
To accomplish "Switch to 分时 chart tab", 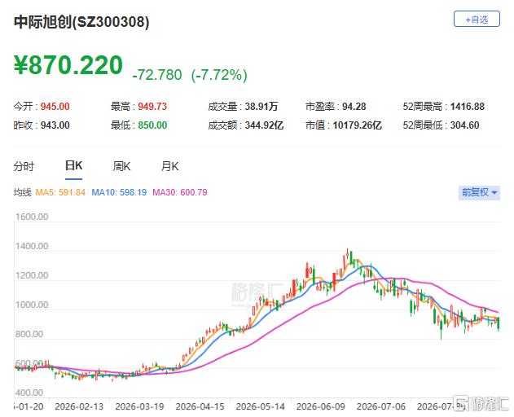I will [24, 166].
